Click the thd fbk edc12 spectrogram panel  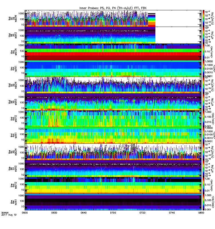[113, 119]
